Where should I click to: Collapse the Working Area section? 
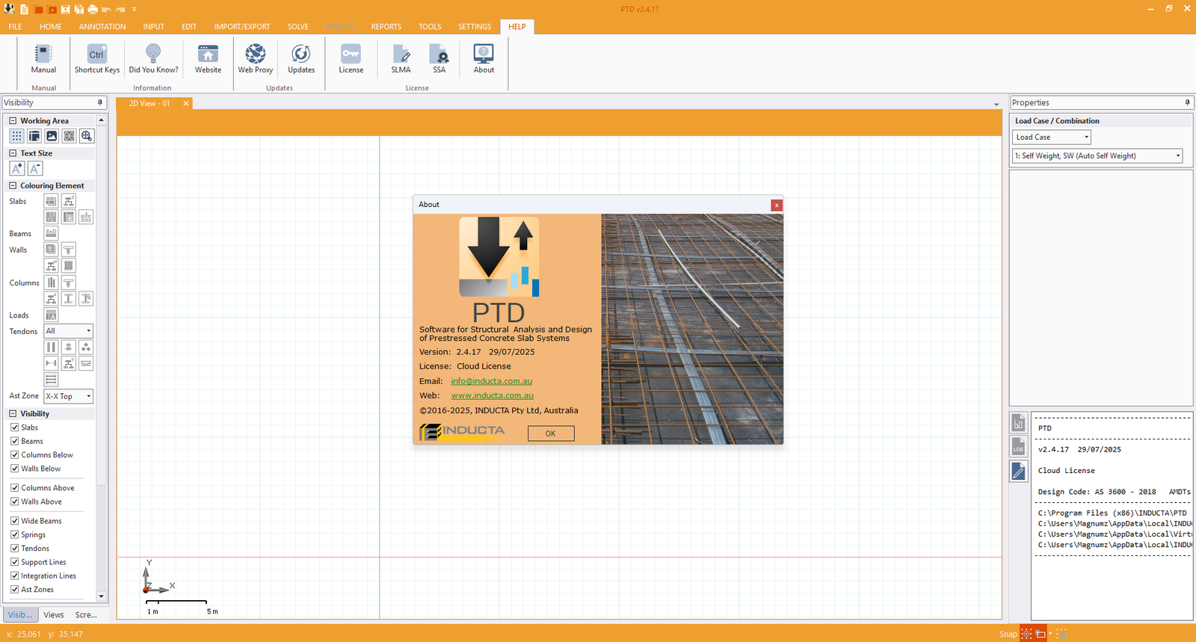coord(13,120)
